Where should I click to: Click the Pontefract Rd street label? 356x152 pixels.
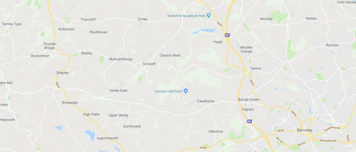[x=332, y=129]
